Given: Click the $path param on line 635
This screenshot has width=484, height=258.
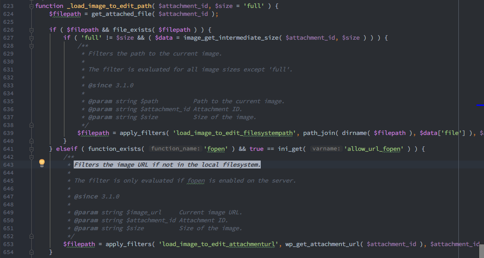Looking at the screenshot, I should tap(149, 101).
